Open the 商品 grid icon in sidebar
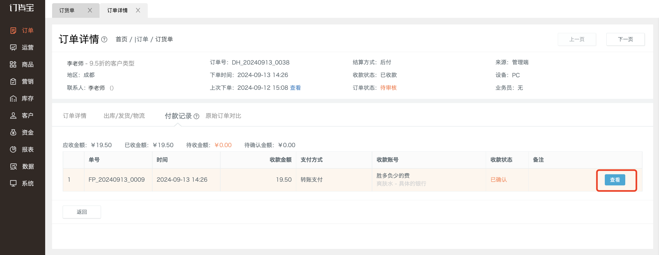Image resolution: width=659 pixels, height=255 pixels. click(13, 65)
